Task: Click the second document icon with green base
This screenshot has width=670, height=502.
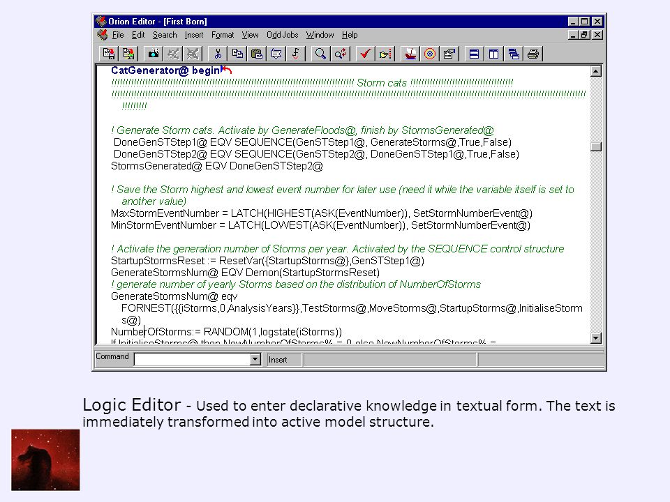Action: click(128, 54)
